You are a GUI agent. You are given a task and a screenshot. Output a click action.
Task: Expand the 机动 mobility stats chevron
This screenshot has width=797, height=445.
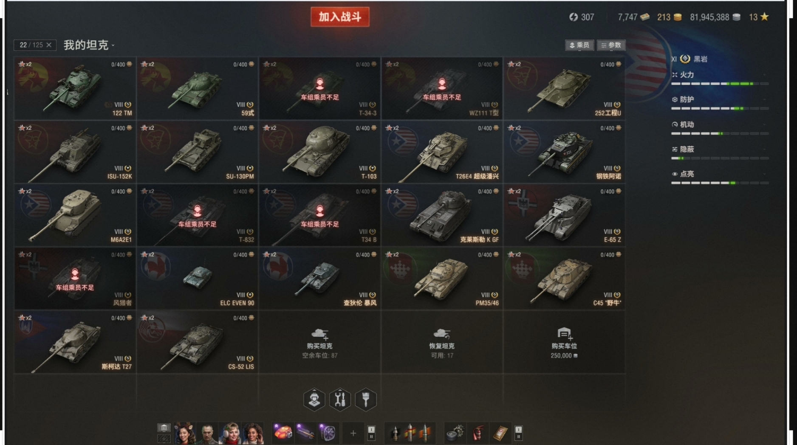[764, 124]
